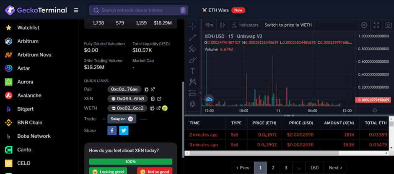The image size is (394, 174).
Task: Copy the Pair address
Action: 147,89
